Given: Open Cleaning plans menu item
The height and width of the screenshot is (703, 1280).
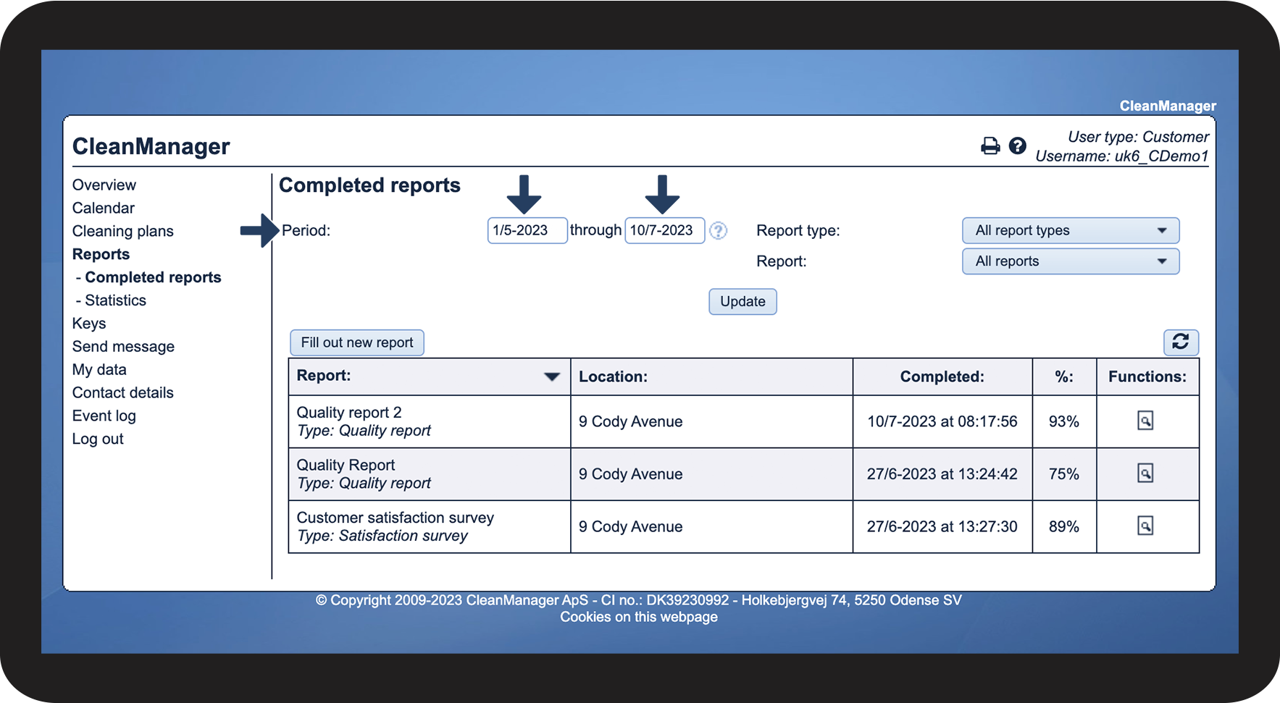Looking at the screenshot, I should (122, 231).
